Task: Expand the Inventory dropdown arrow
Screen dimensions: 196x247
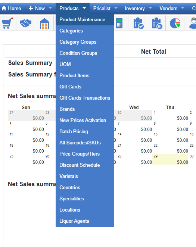Action: coord(150,8)
